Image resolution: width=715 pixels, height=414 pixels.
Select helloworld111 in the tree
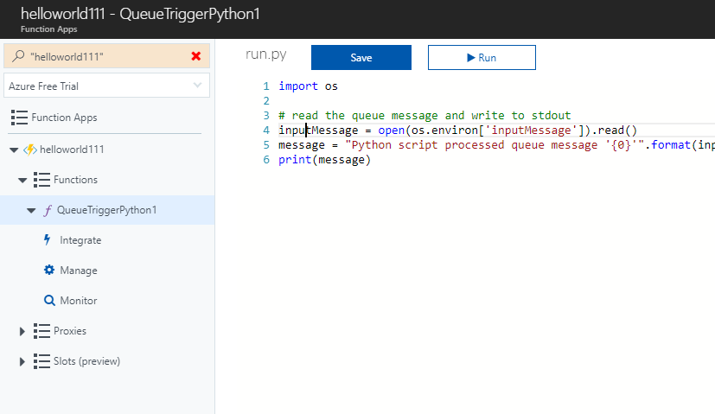coord(72,150)
